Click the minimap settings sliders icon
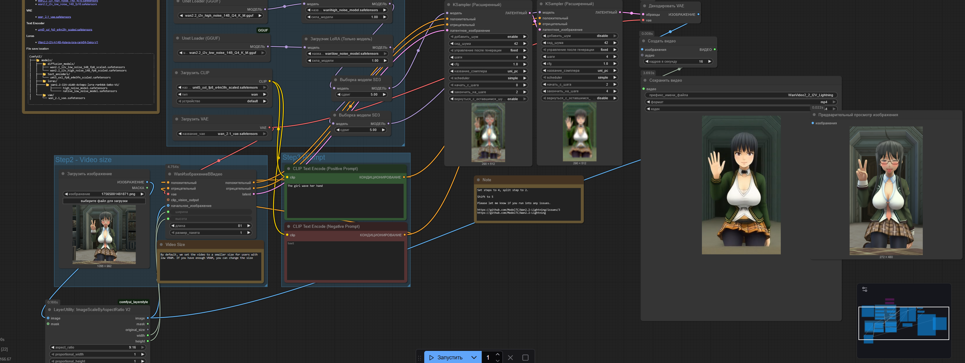 pos(865,289)
